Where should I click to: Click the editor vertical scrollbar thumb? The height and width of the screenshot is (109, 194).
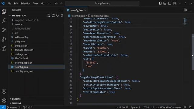point(193,52)
